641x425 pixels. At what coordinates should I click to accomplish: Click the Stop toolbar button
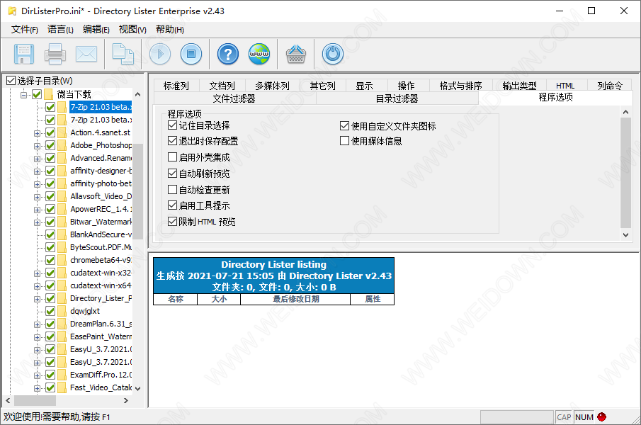(191, 54)
